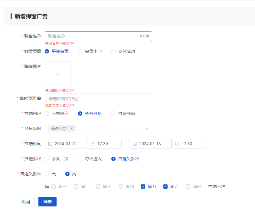Image resolution: width=255 pixels, height=217 pixels.
Task: Check the 周四 checkbox
Action: [121, 187]
